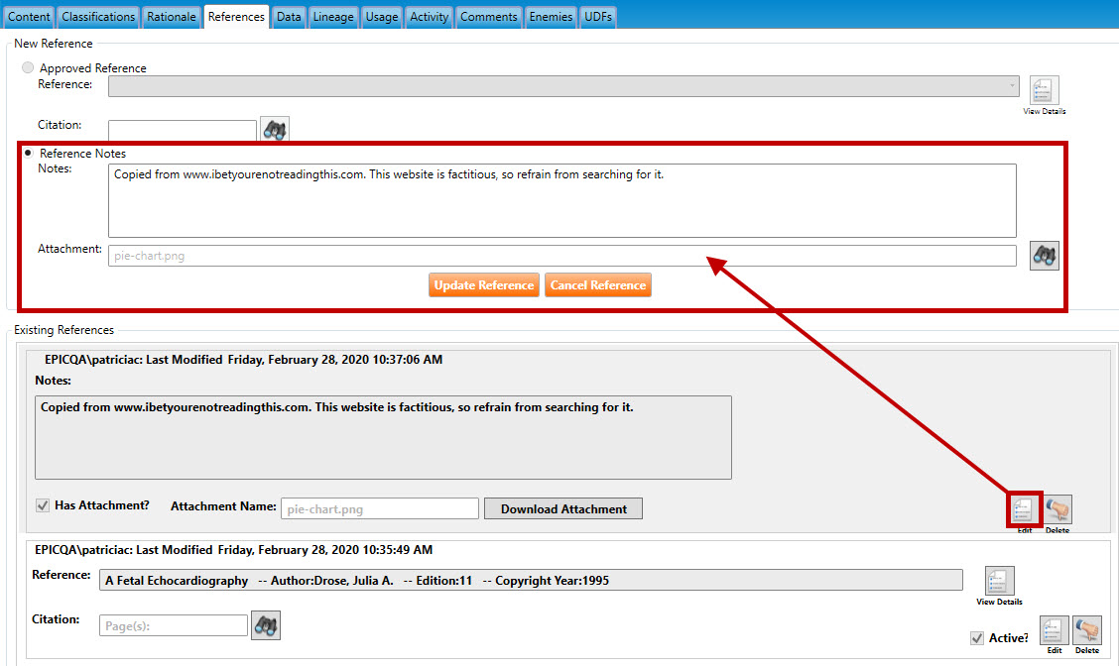The height and width of the screenshot is (666, 1119).
Task: Click the Update Reference button
Action: tap(484, 285)
